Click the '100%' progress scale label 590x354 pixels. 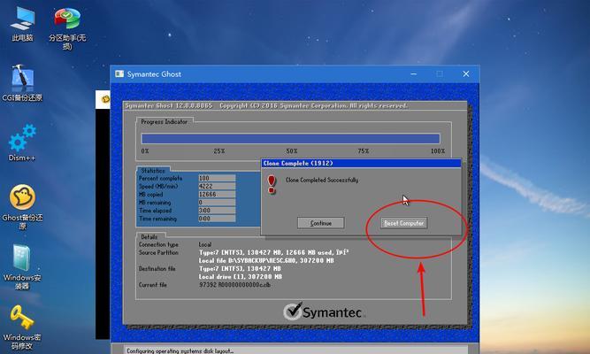coord(438,151)
